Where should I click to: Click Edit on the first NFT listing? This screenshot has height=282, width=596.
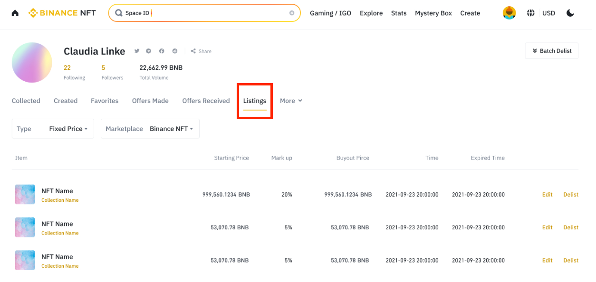click(x=547, y=195)
